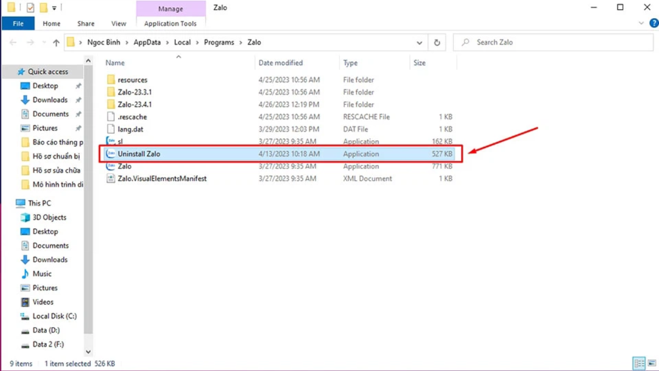Switch to Details view layout
The image size is (659, 371).
pos(639,363)
